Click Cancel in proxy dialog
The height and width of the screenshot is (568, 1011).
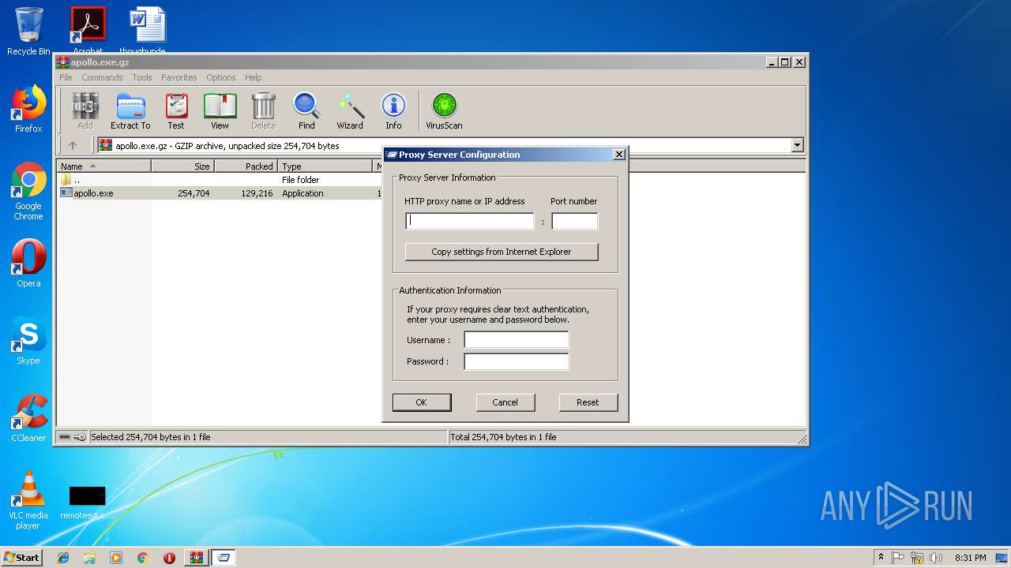505,402
